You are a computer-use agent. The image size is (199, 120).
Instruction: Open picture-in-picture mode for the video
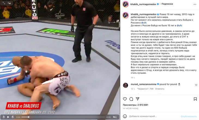pos(9,3)
